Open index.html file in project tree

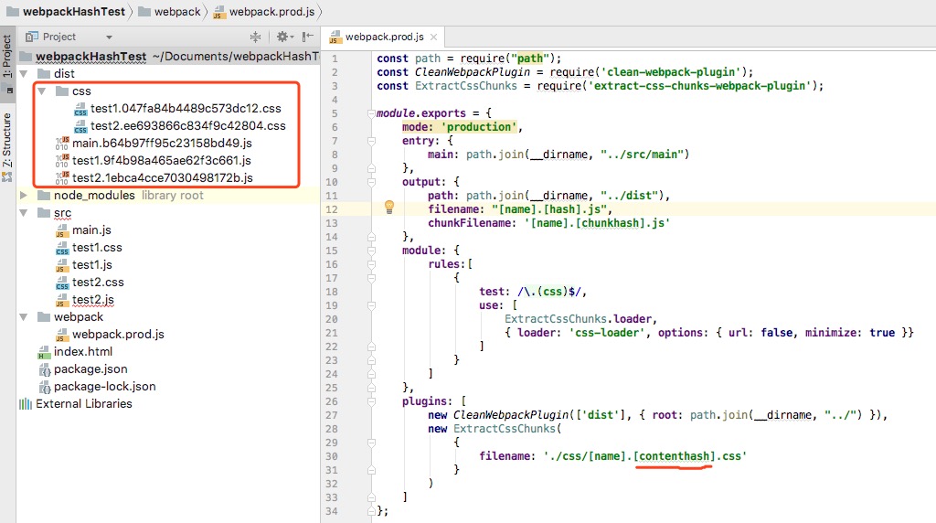(x=82, y=351)
